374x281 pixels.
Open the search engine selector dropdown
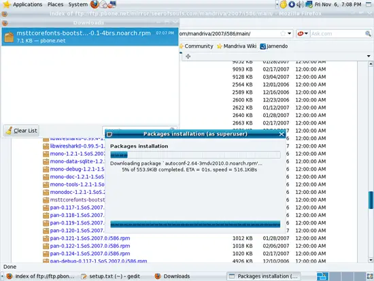[x=303, y=33]
